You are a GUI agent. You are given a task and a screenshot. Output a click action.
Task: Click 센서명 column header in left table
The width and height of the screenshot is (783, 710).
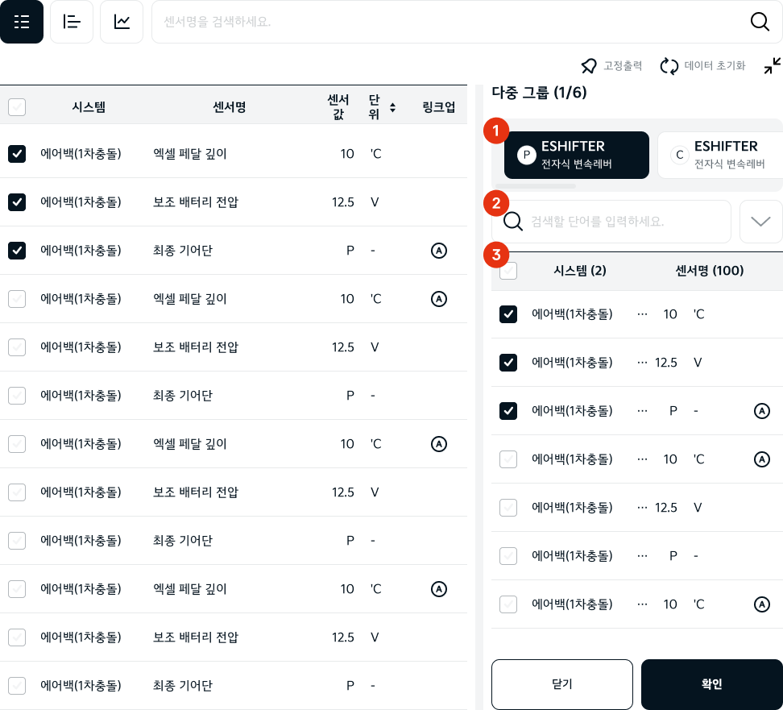(230, 107)
